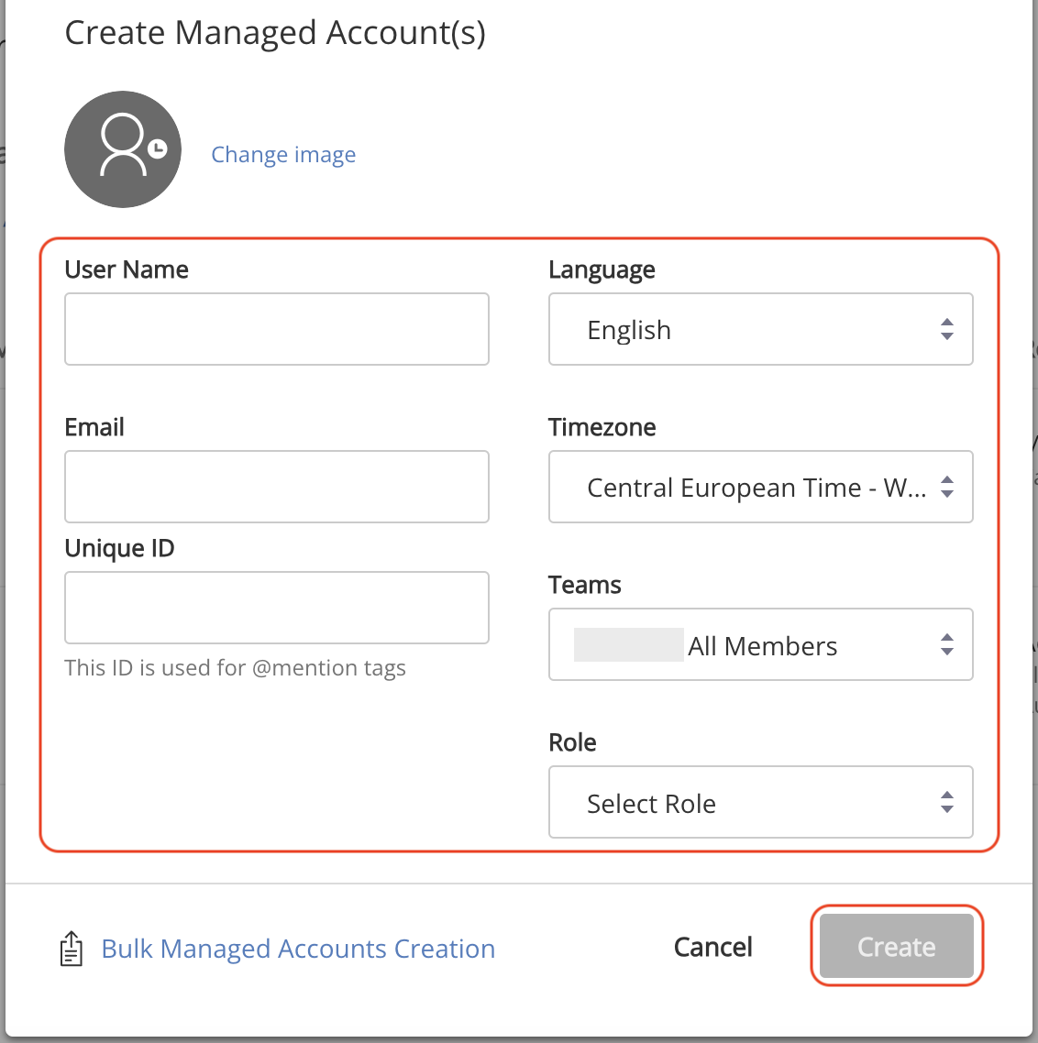
Task: Click inside the Unique ID field
Action: pyautogui.click(x=276, y=608)
